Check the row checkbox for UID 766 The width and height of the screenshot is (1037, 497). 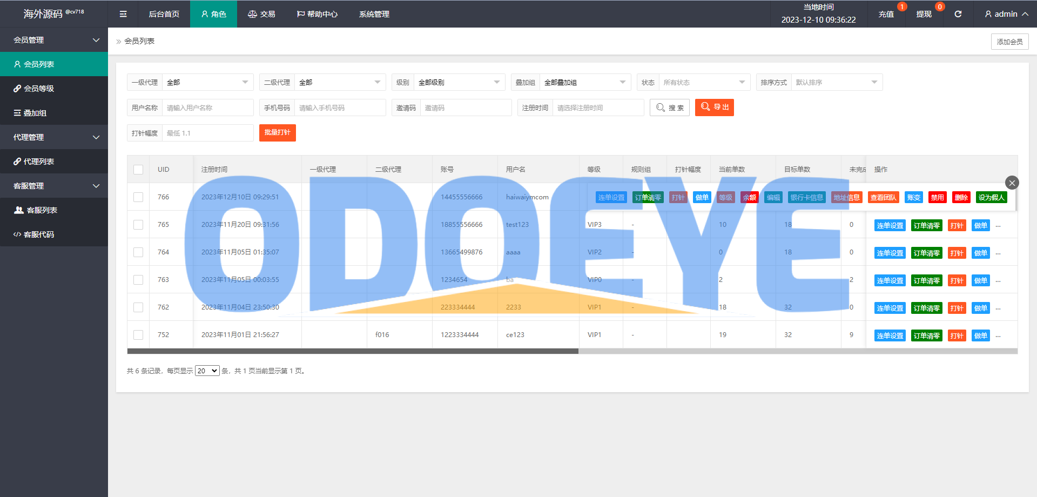click(x=138, y=197)
